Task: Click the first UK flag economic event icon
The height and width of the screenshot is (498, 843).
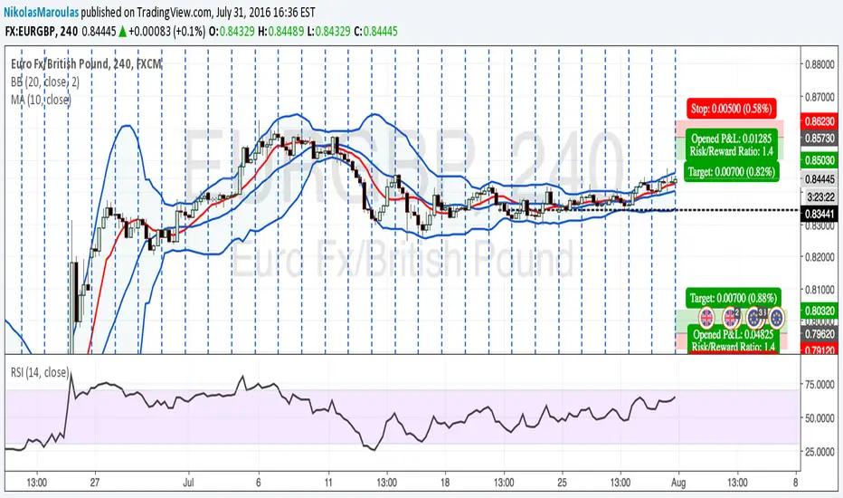Action: pos(706,318)
